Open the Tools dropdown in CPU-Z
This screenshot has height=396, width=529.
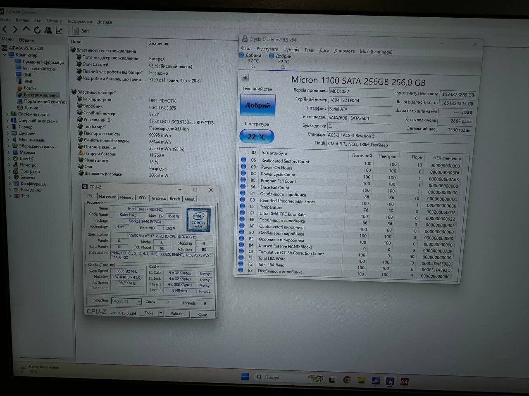click(x=151, y=313)
